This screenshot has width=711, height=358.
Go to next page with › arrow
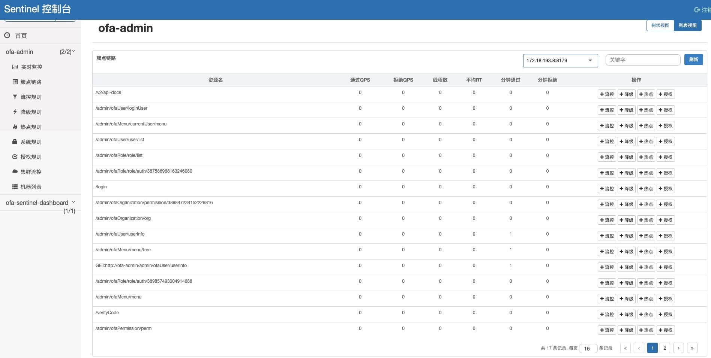678,348
